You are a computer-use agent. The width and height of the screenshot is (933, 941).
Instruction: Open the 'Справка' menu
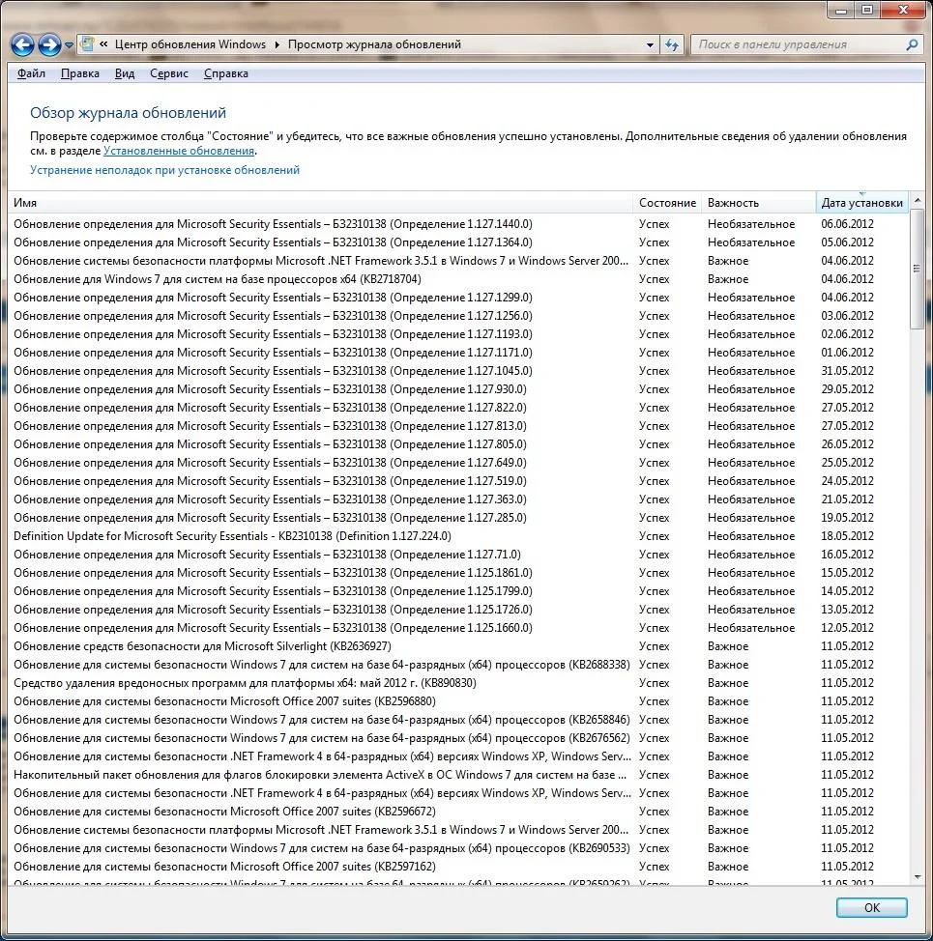click(x=225, y=73)
